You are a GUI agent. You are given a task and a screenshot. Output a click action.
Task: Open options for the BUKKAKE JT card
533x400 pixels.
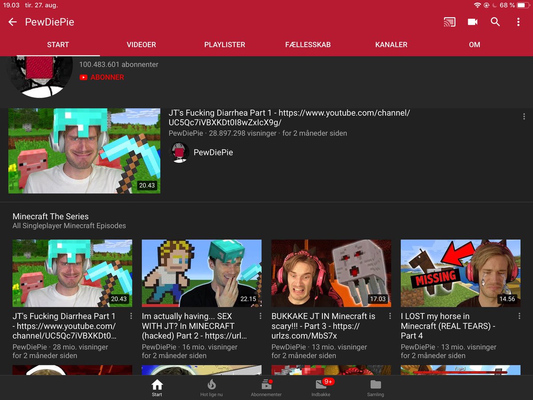pos(390,316)
